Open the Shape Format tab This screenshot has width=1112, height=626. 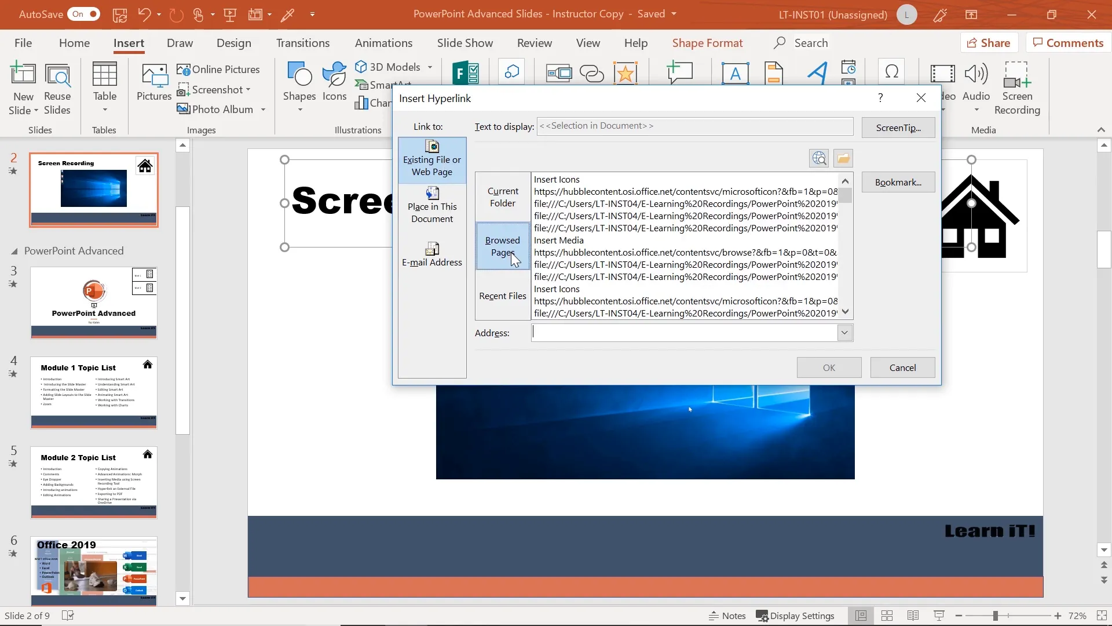(707, 43)
